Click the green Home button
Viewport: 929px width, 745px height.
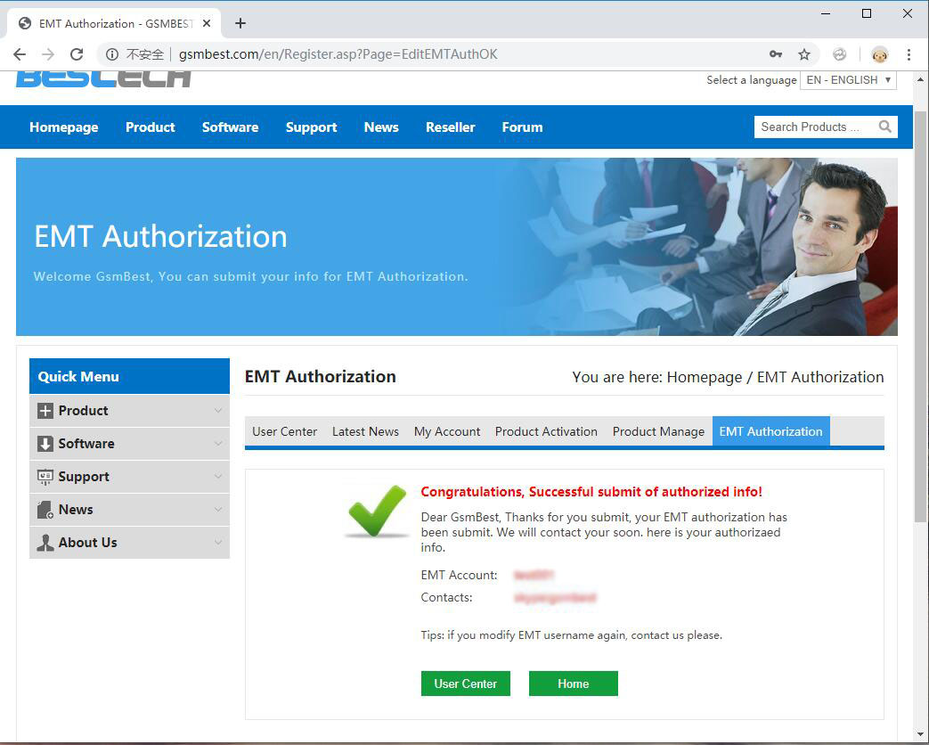pyautogui.click(x=574, y=684)
